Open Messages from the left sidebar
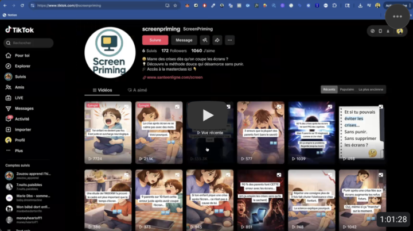The width and height of the screenshot is (413, 231). 24,108
